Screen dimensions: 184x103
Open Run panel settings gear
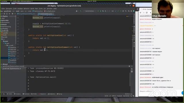coord(129,66)
